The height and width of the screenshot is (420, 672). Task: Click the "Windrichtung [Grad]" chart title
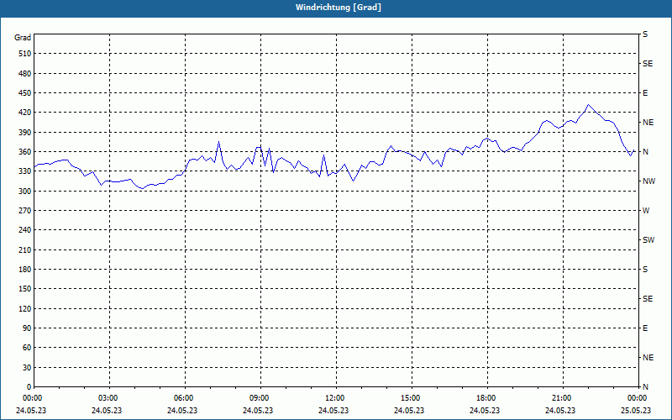click(339, 8)
